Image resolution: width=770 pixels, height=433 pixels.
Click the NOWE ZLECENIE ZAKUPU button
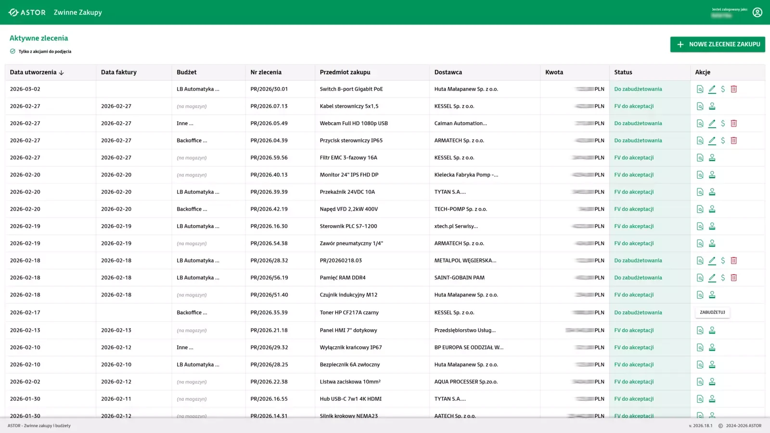pos(718,44)
